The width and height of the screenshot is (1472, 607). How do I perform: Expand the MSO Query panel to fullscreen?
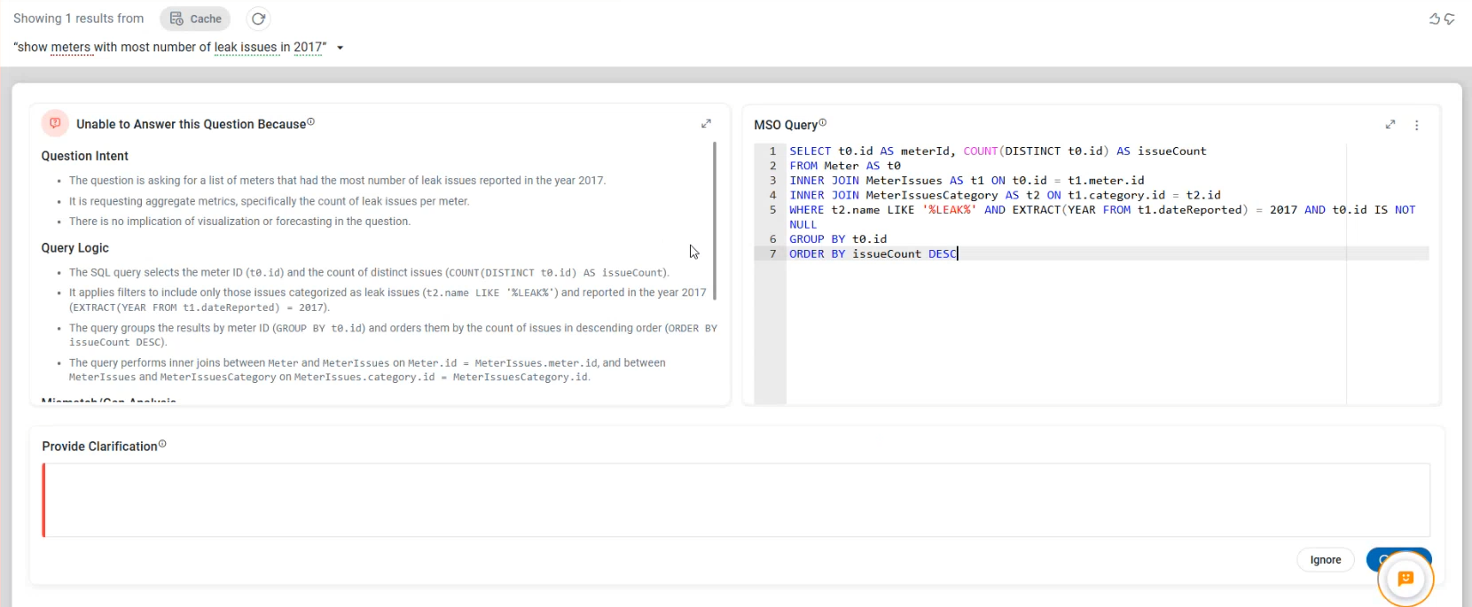click(x=1390, y=125)
